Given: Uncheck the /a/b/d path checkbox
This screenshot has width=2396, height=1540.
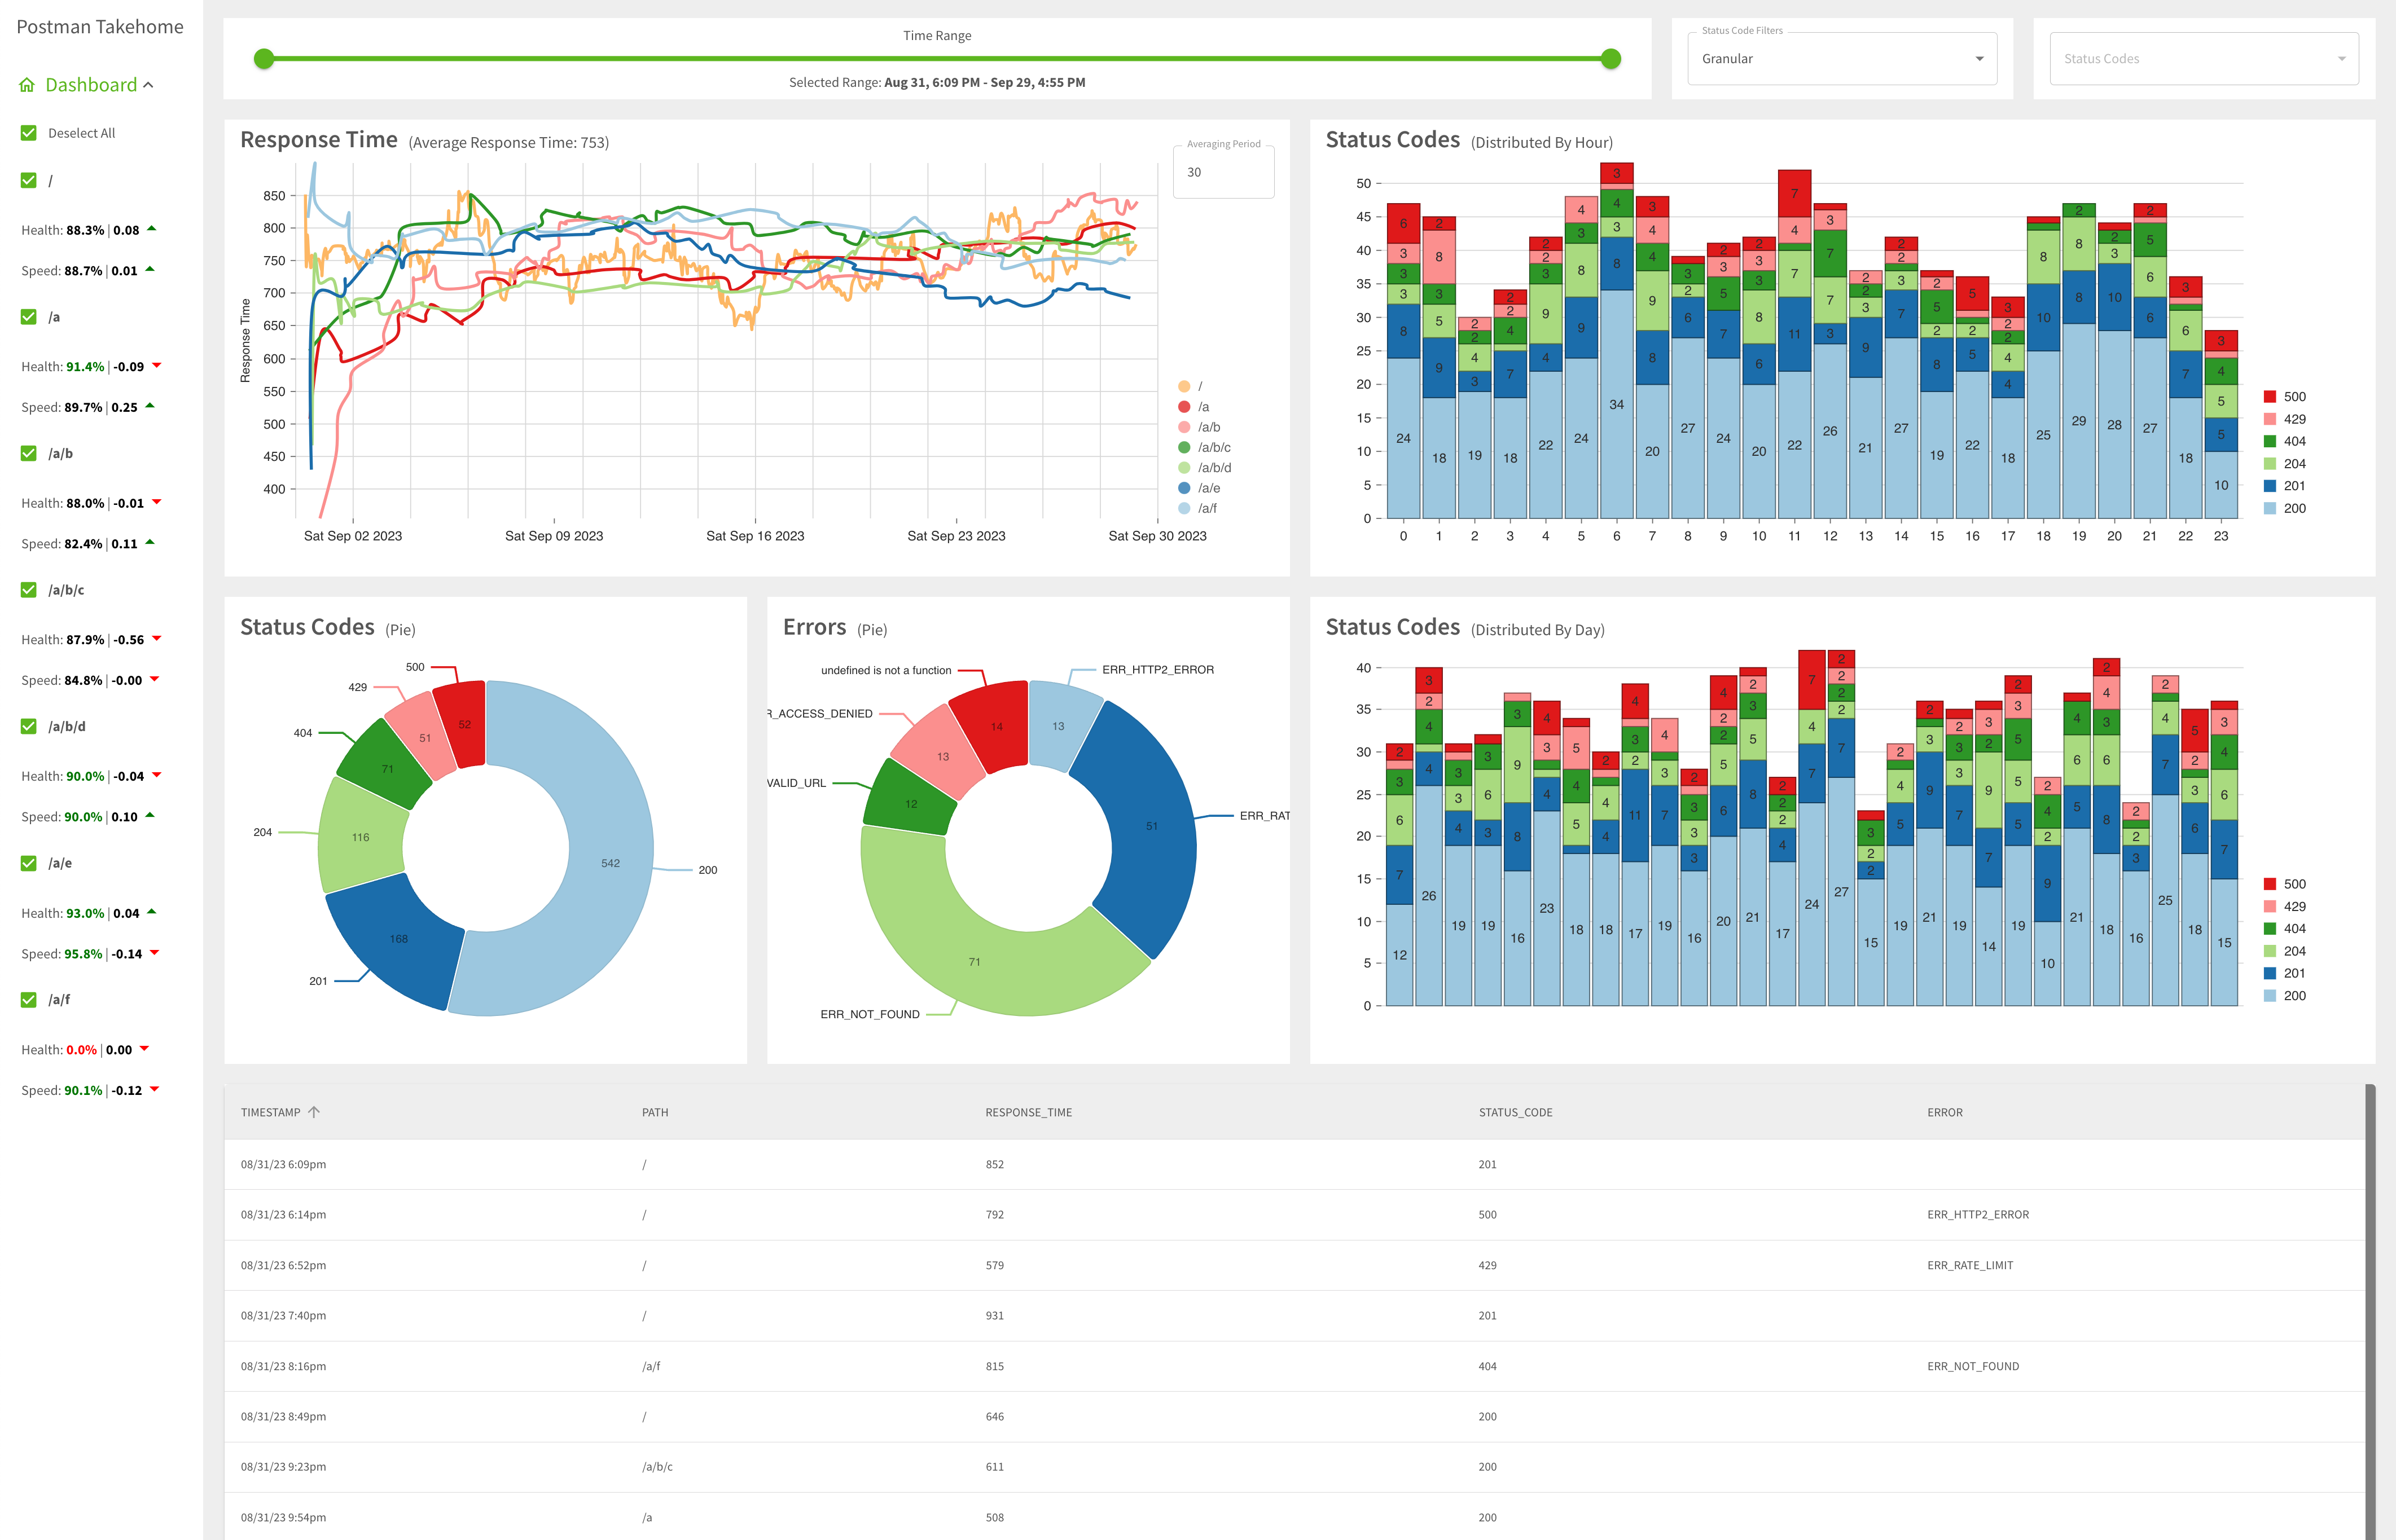Looking at the screenshot, I should pos(29,726).
